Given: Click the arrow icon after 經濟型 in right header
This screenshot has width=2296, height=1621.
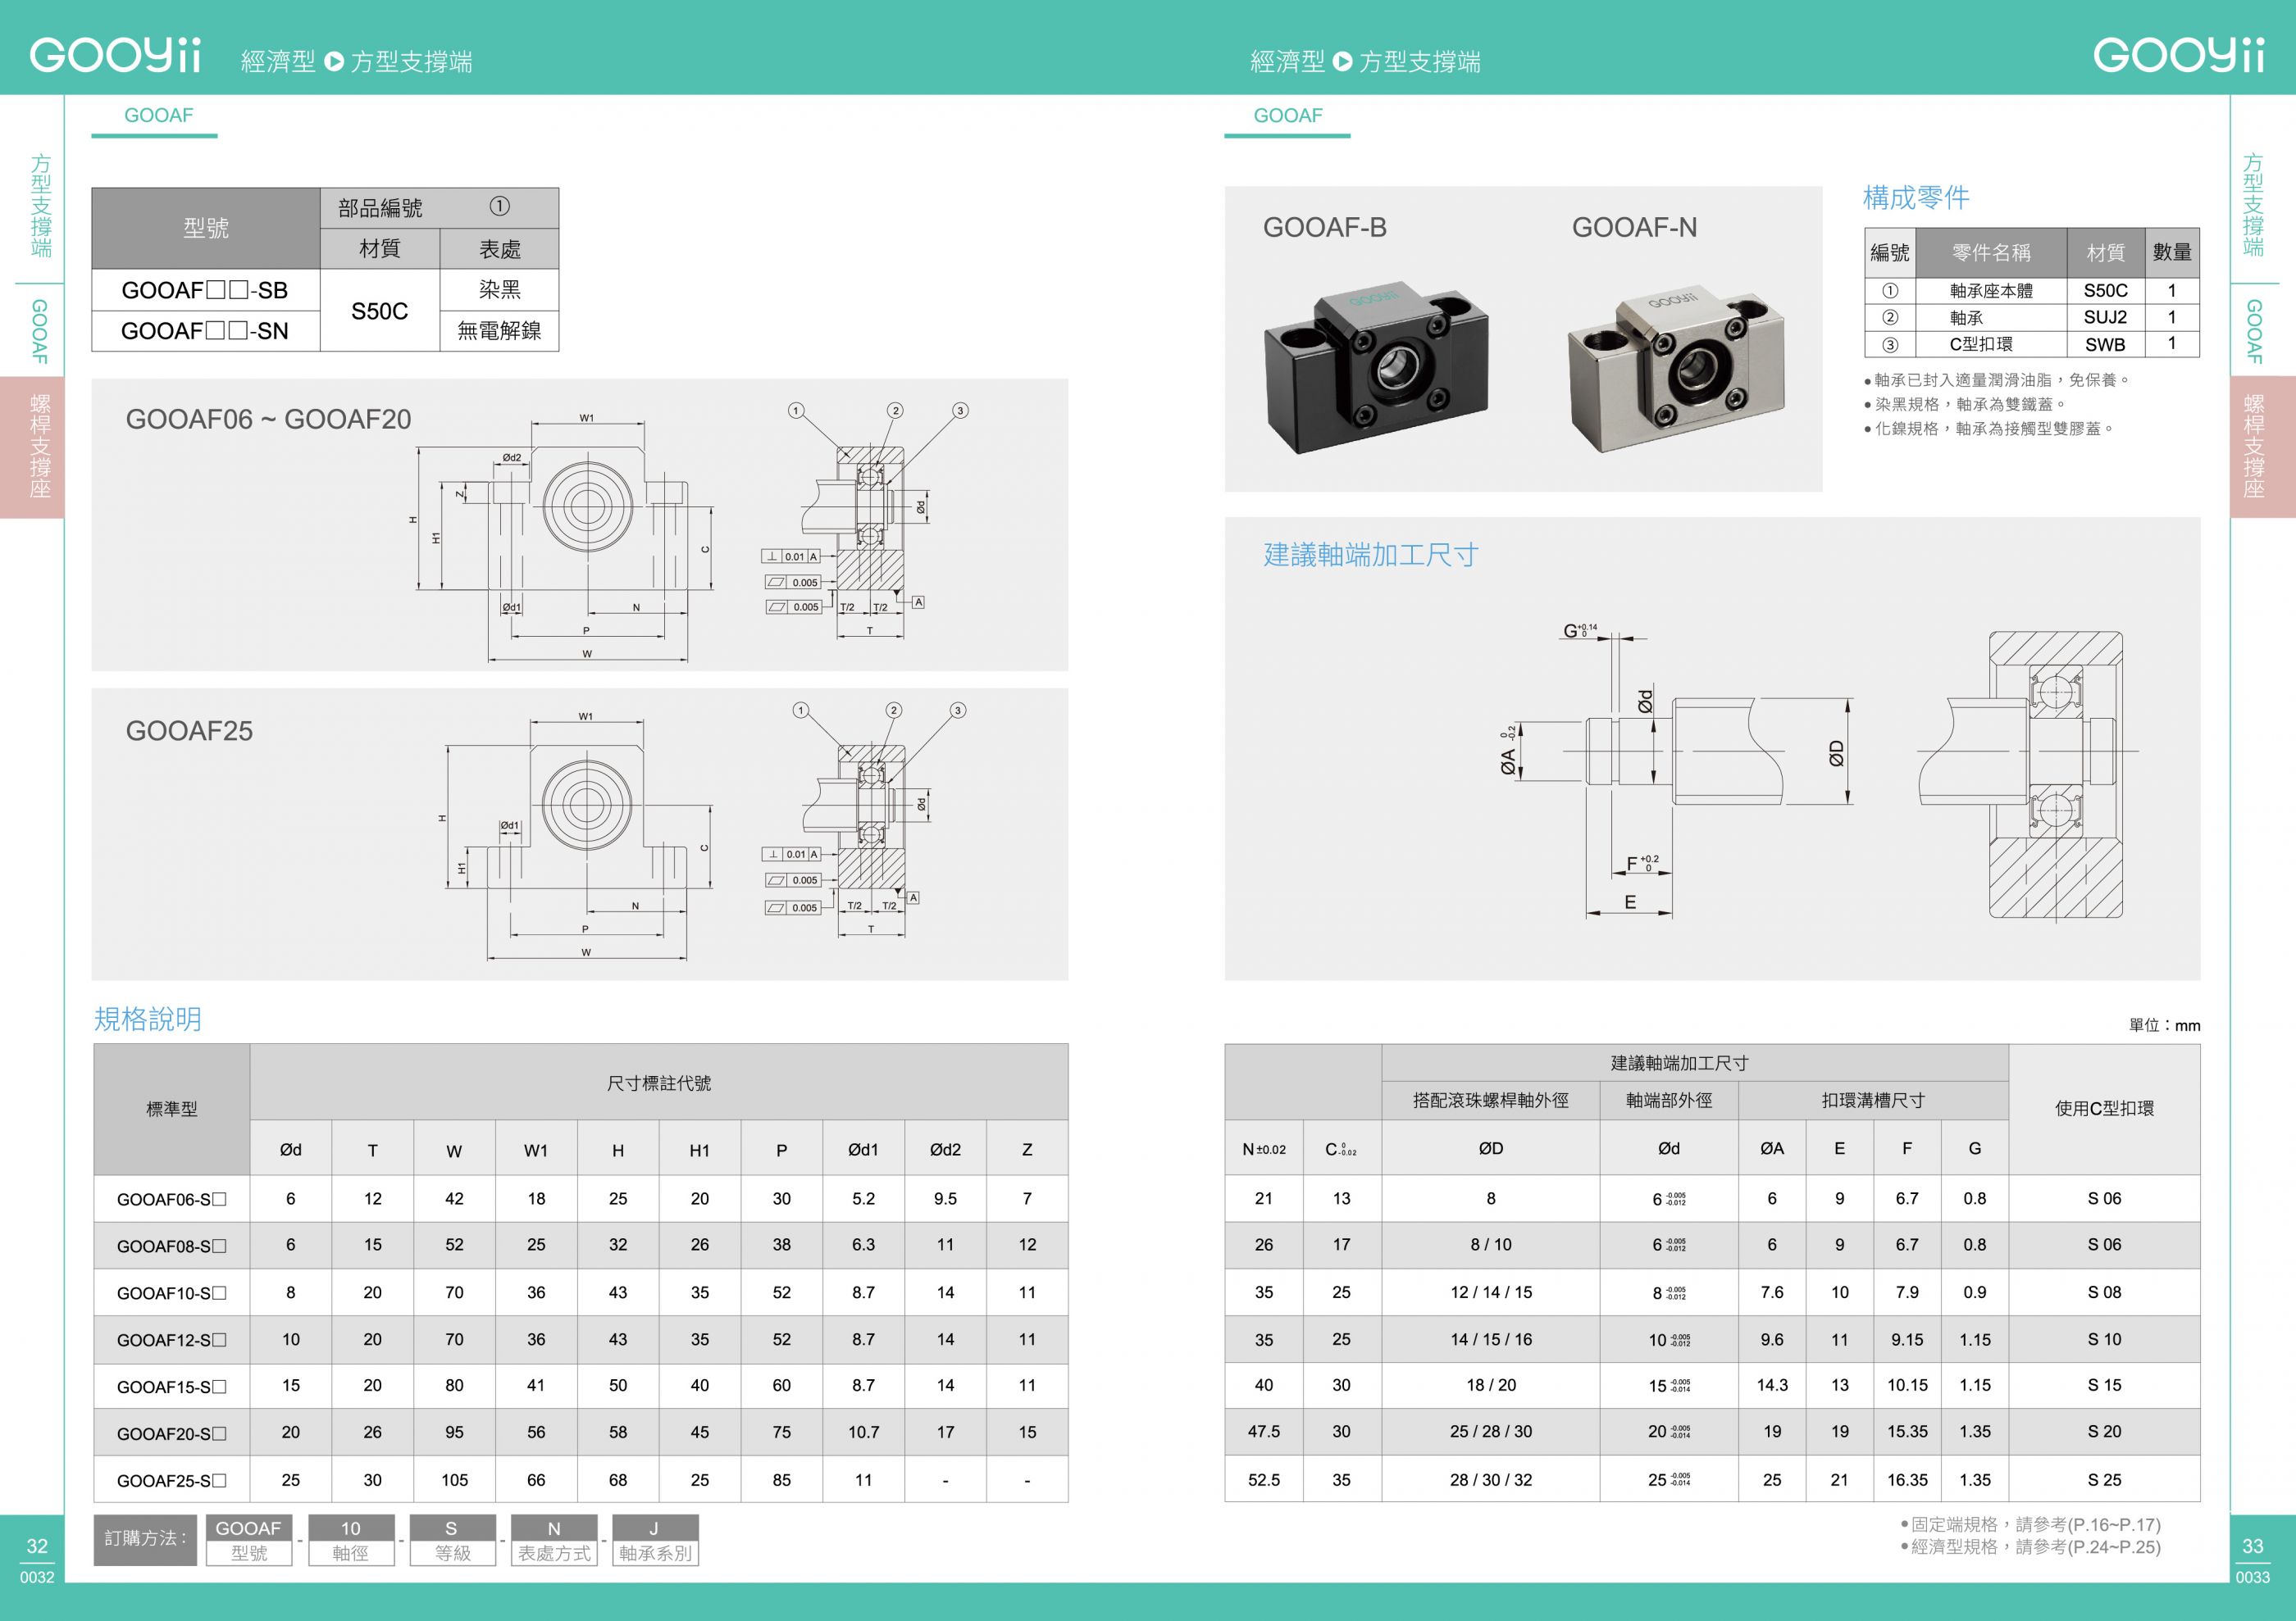Looking at the screenshot, I should [1342, 62].
